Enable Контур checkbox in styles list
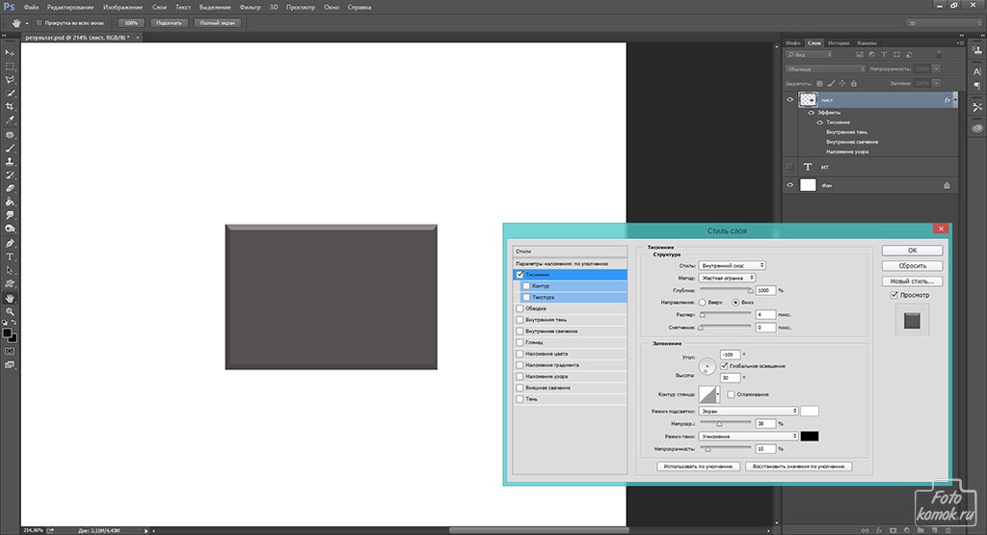The height and width of the screenshot is (535, 987). coord(526,285)
